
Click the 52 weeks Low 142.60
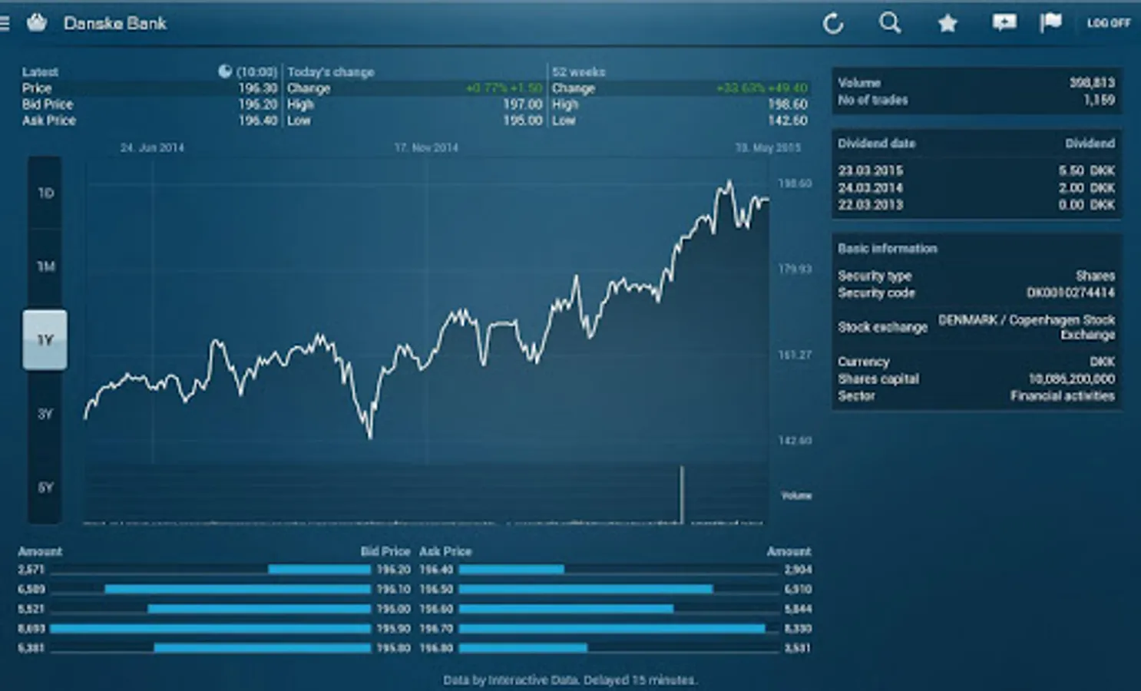tap(787, 121)
